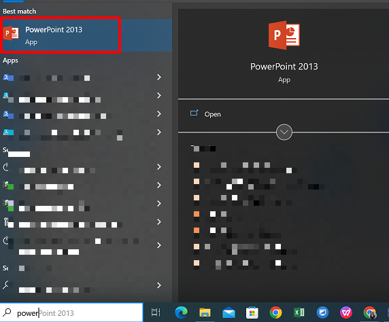The height and width of the screenshot is (322, 389).
Task: Click the Open launch icon beside Open
Action: [194, 113]
